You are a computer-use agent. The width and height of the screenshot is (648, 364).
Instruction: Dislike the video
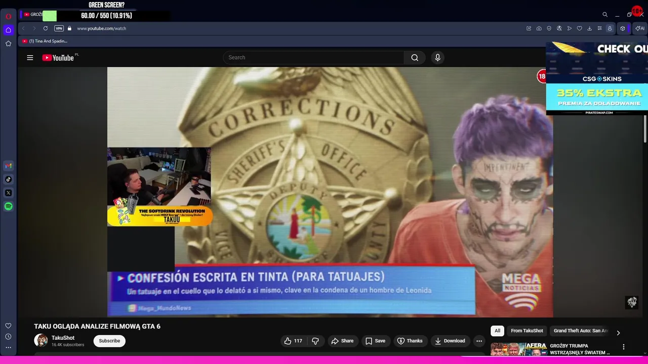[315, 341]
